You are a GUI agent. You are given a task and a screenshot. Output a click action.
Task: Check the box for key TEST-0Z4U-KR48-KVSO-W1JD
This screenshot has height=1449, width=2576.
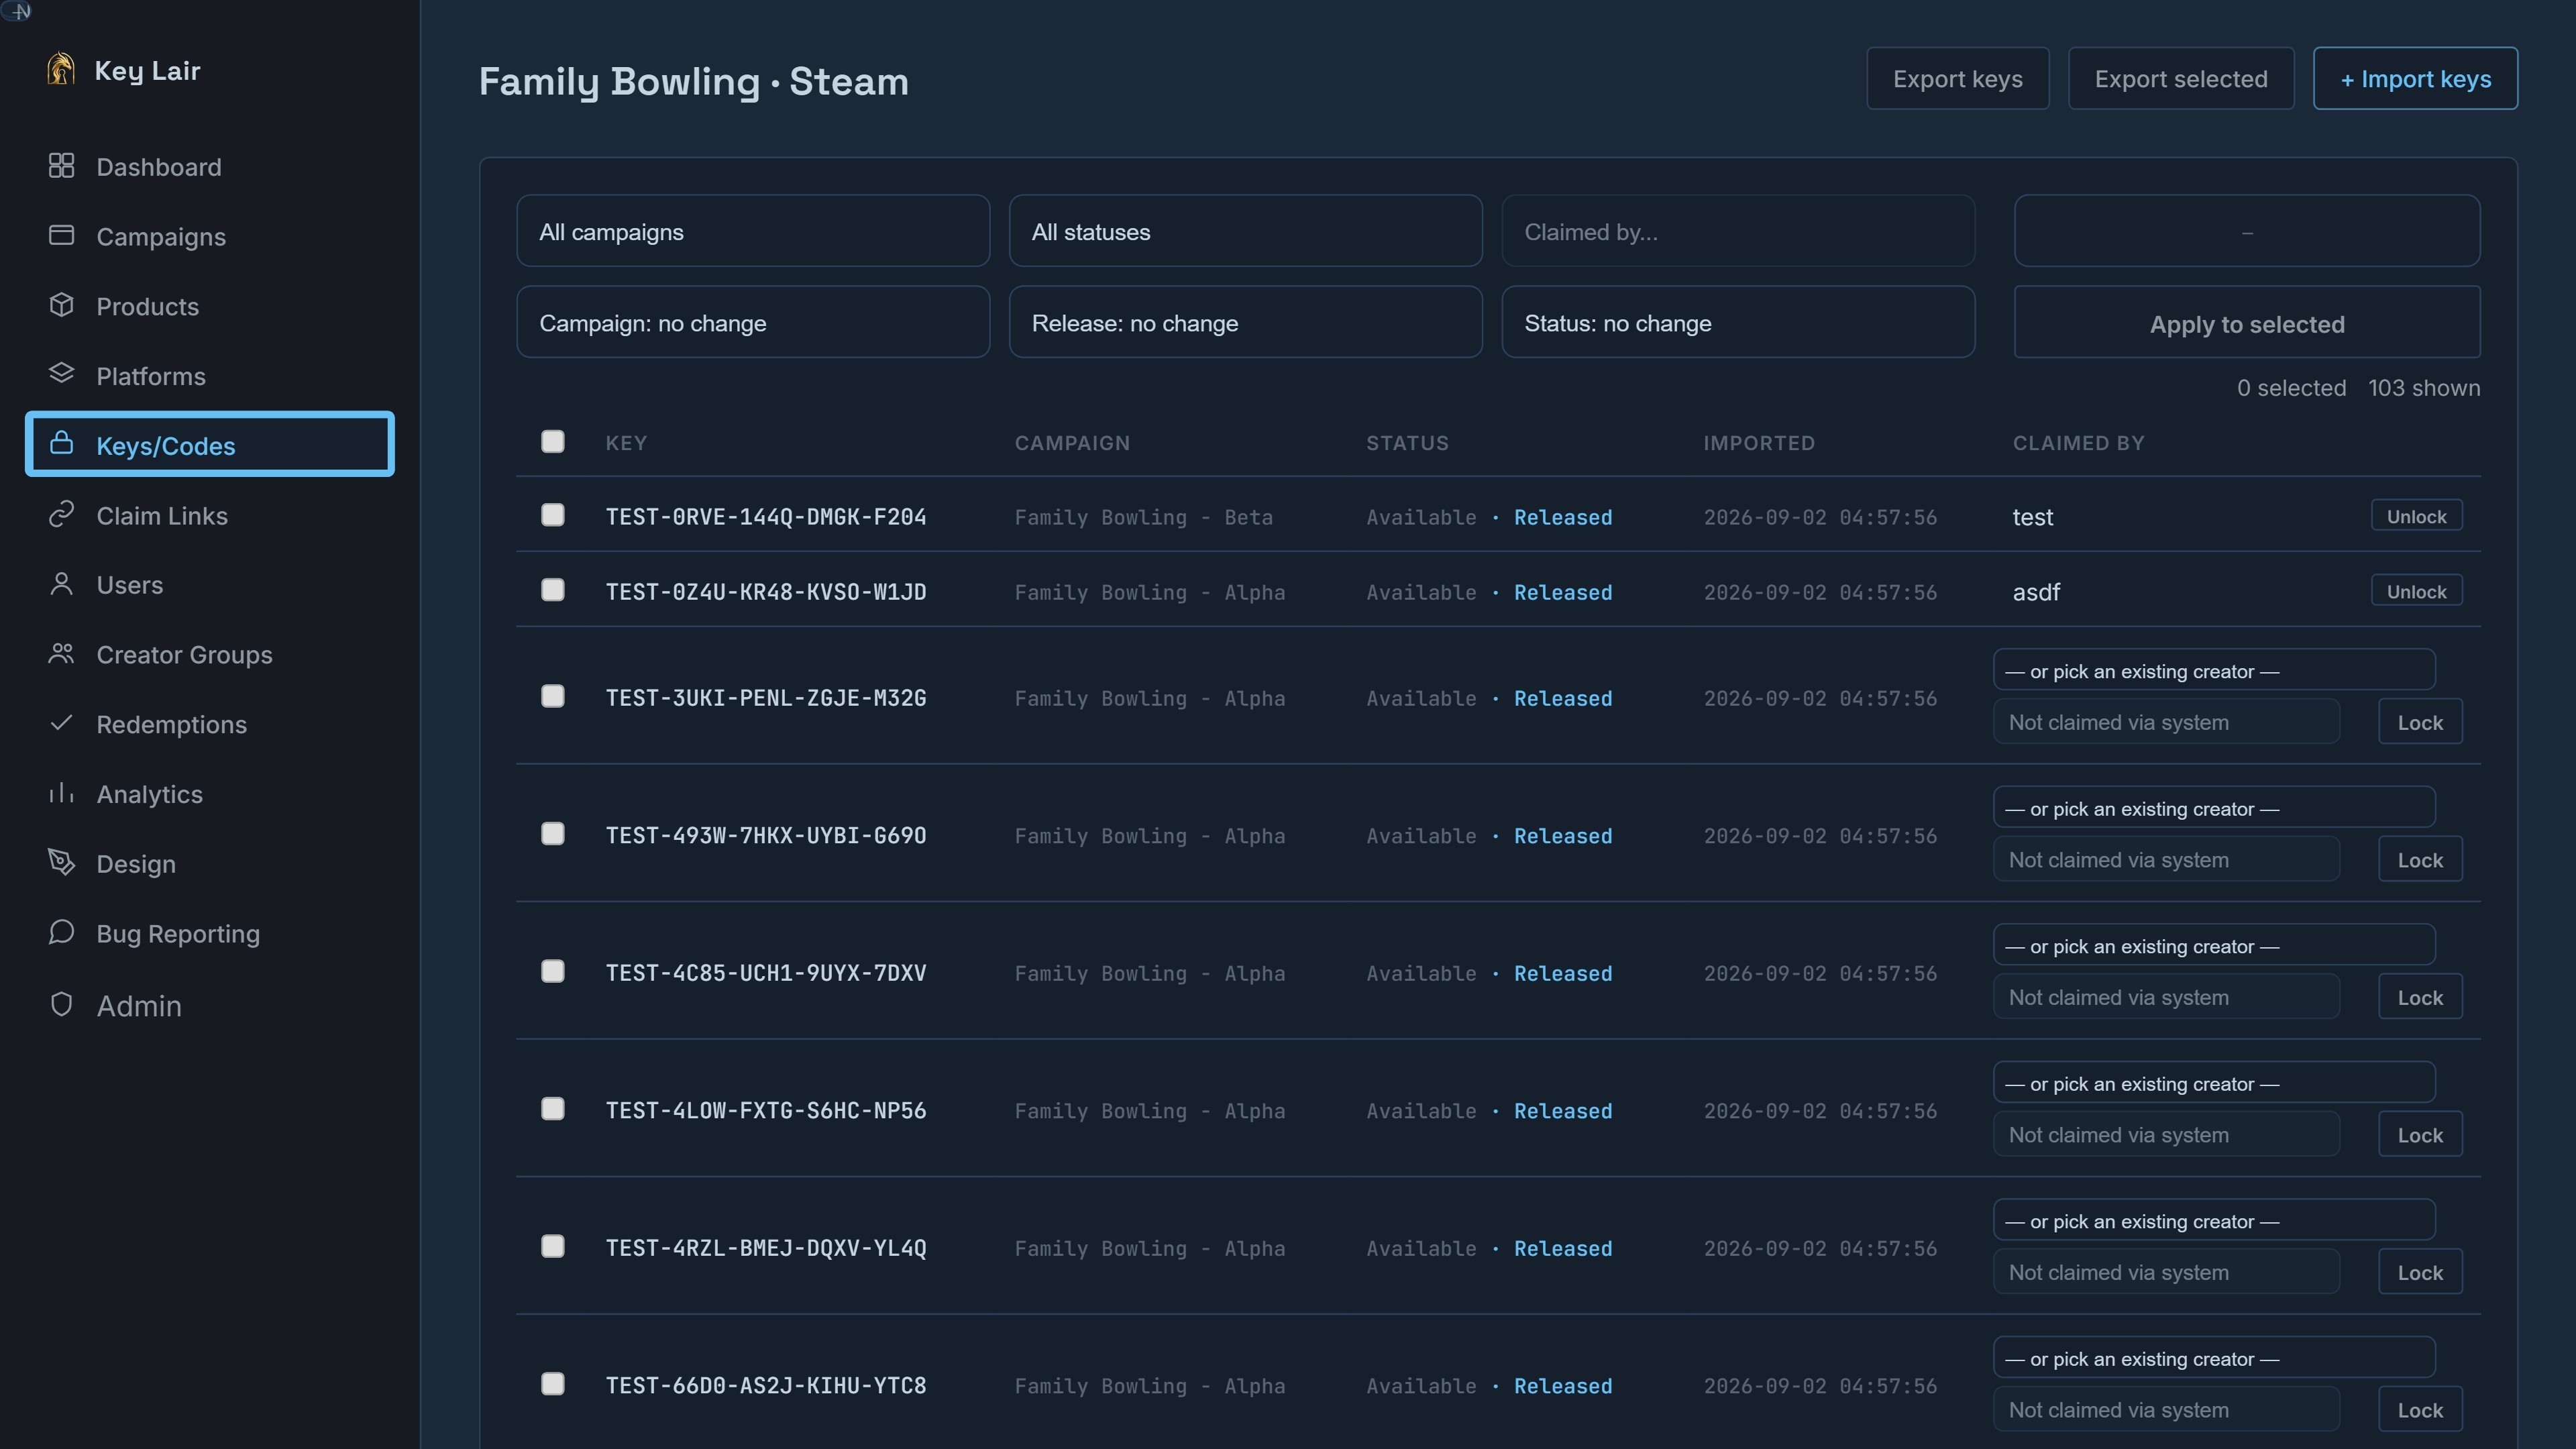pyautogui.click(x=552, y=590)
